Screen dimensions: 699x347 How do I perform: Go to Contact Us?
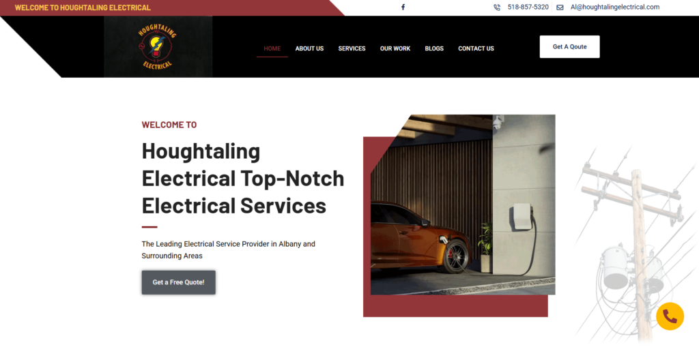476,48
